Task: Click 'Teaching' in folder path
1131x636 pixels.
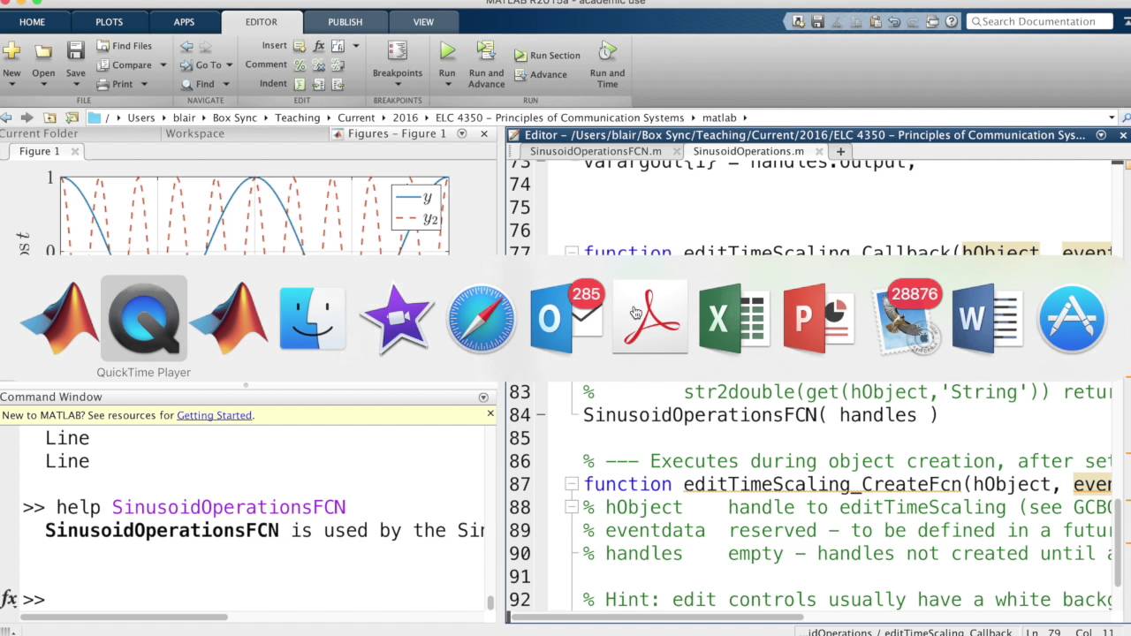Action: click(x=297, y=117)
